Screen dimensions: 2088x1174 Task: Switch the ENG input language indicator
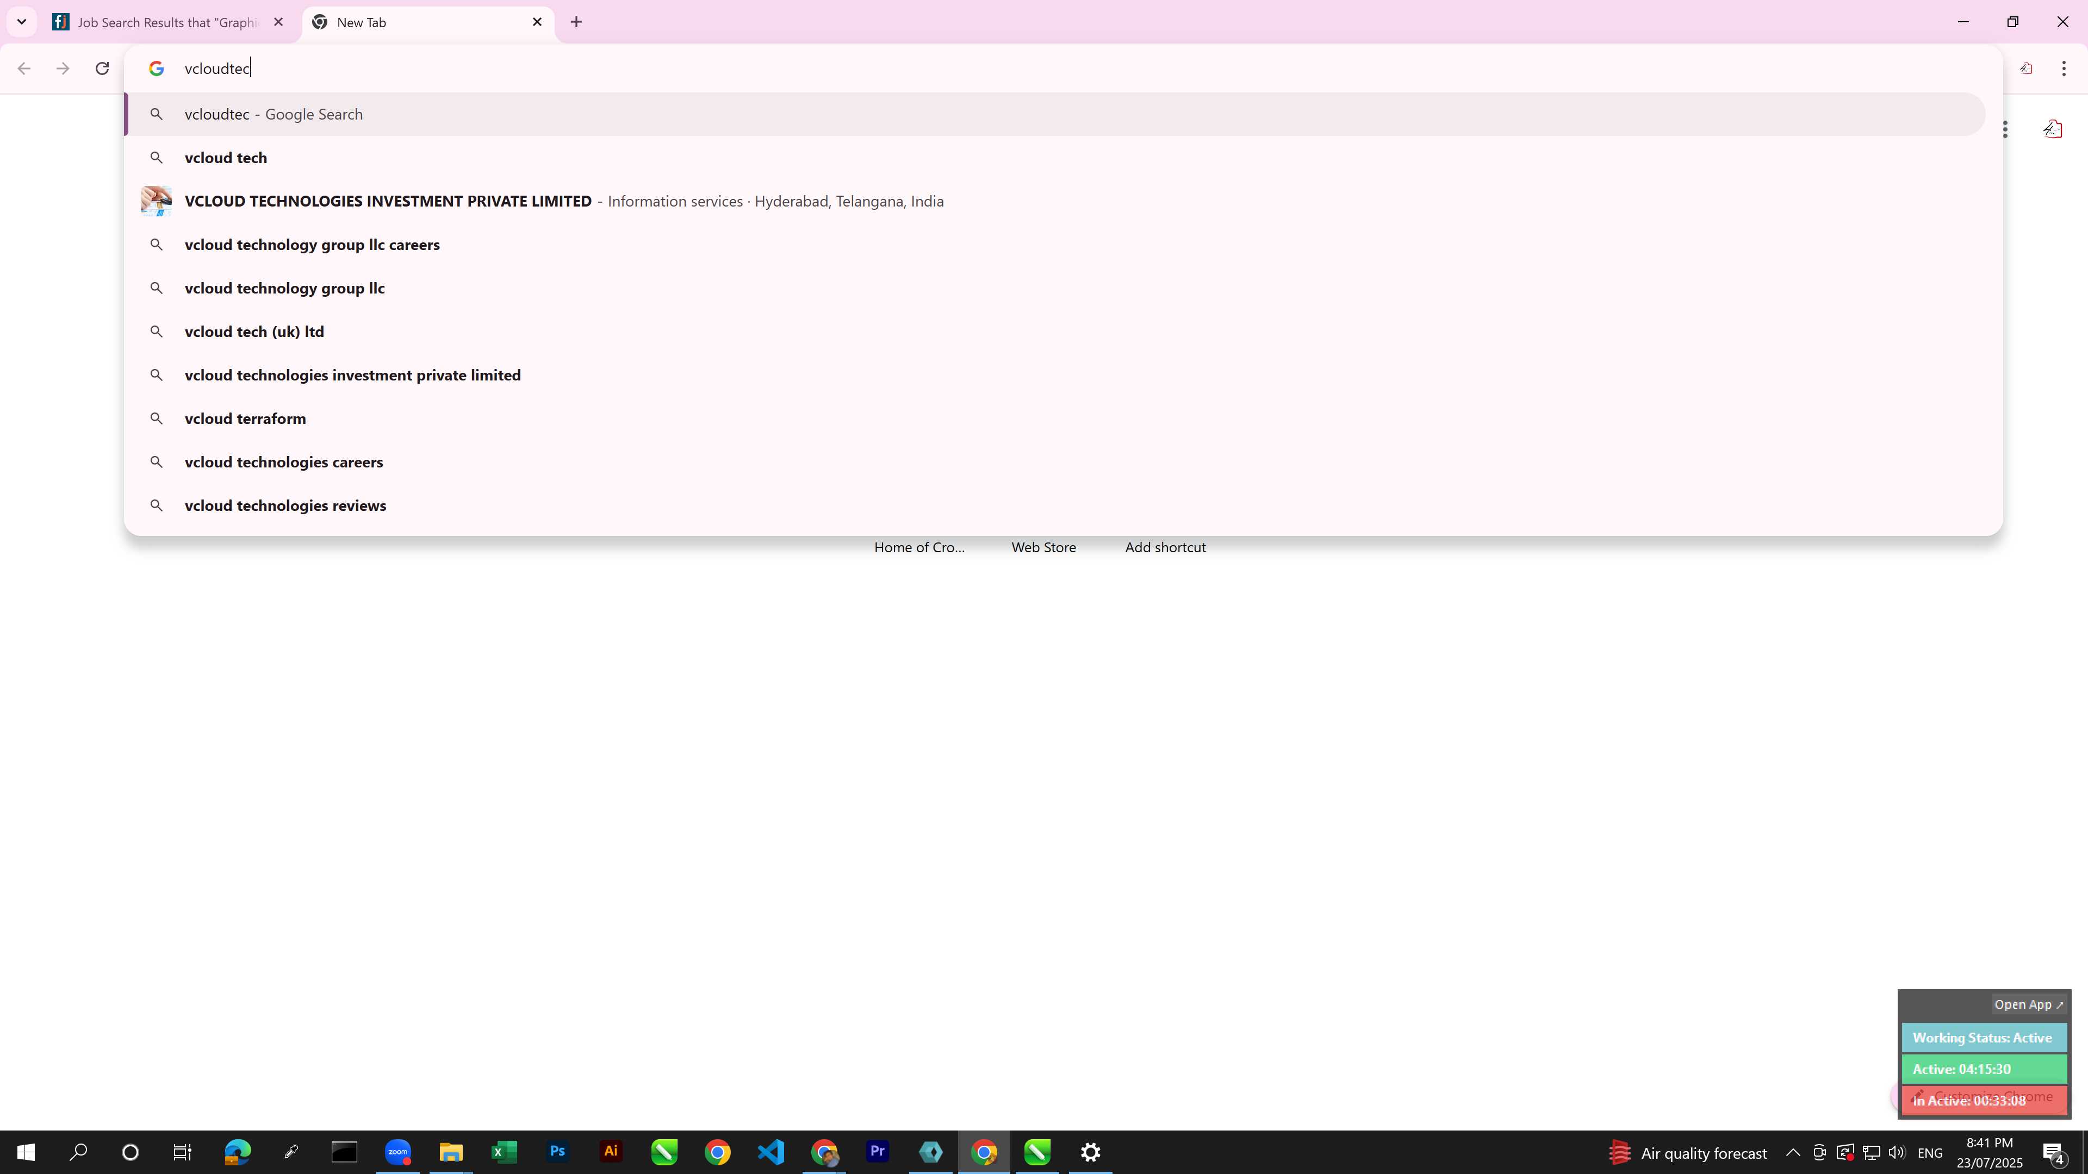point(1931,1153)
